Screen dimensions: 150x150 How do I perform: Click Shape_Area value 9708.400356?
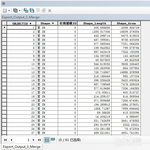click(x=130, y=40)
